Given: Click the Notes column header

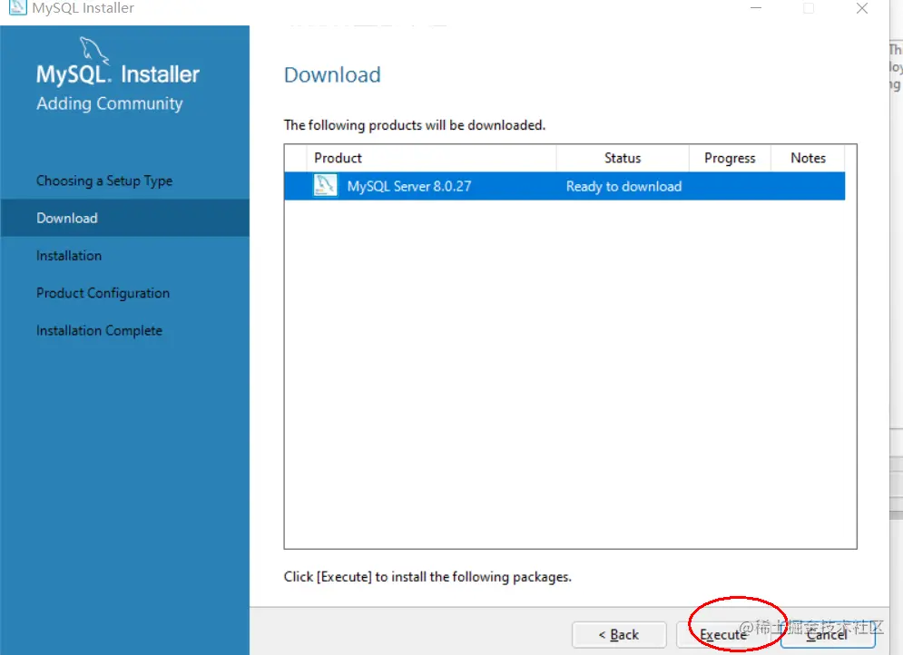Looking at the screenshot, I should tap(808, 158).
